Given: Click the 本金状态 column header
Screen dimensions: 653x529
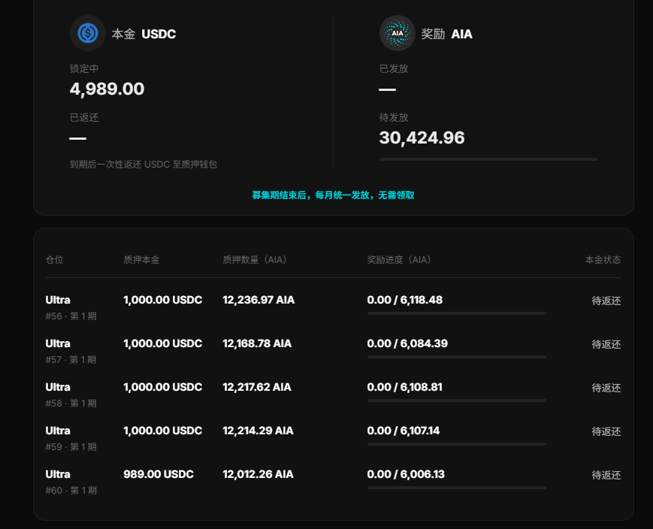Looking at the screenshot, I should pos(603,260).
